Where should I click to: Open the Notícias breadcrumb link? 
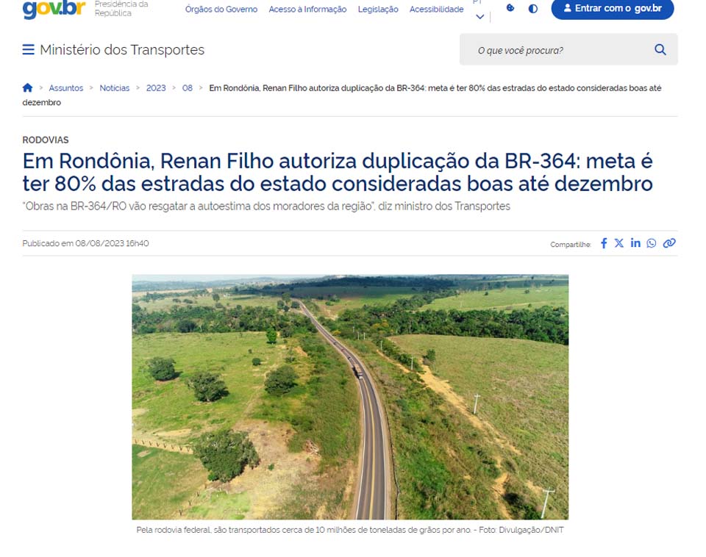(115, 88)
